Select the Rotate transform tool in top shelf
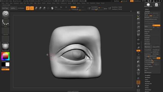 click(x=44, y=8)
